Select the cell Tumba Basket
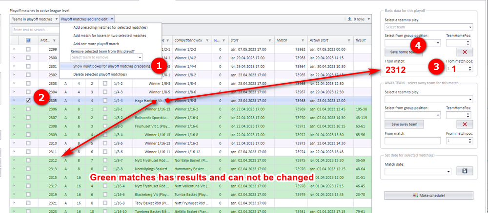 tap(192, 195)
